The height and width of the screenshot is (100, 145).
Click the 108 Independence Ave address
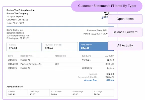pyautogui.click(x=18, y=36)
